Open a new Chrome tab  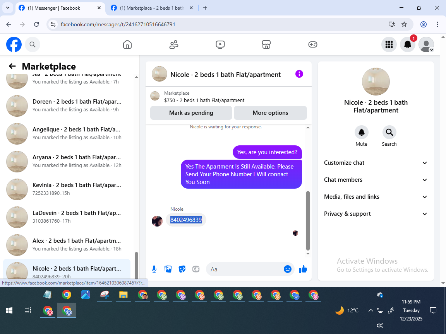pyautogui.click(x=205, y=8)
